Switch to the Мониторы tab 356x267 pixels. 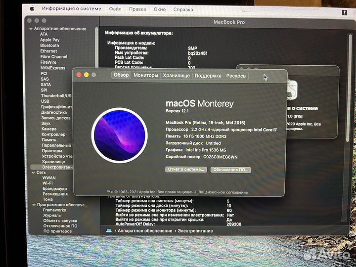[145, 75]
